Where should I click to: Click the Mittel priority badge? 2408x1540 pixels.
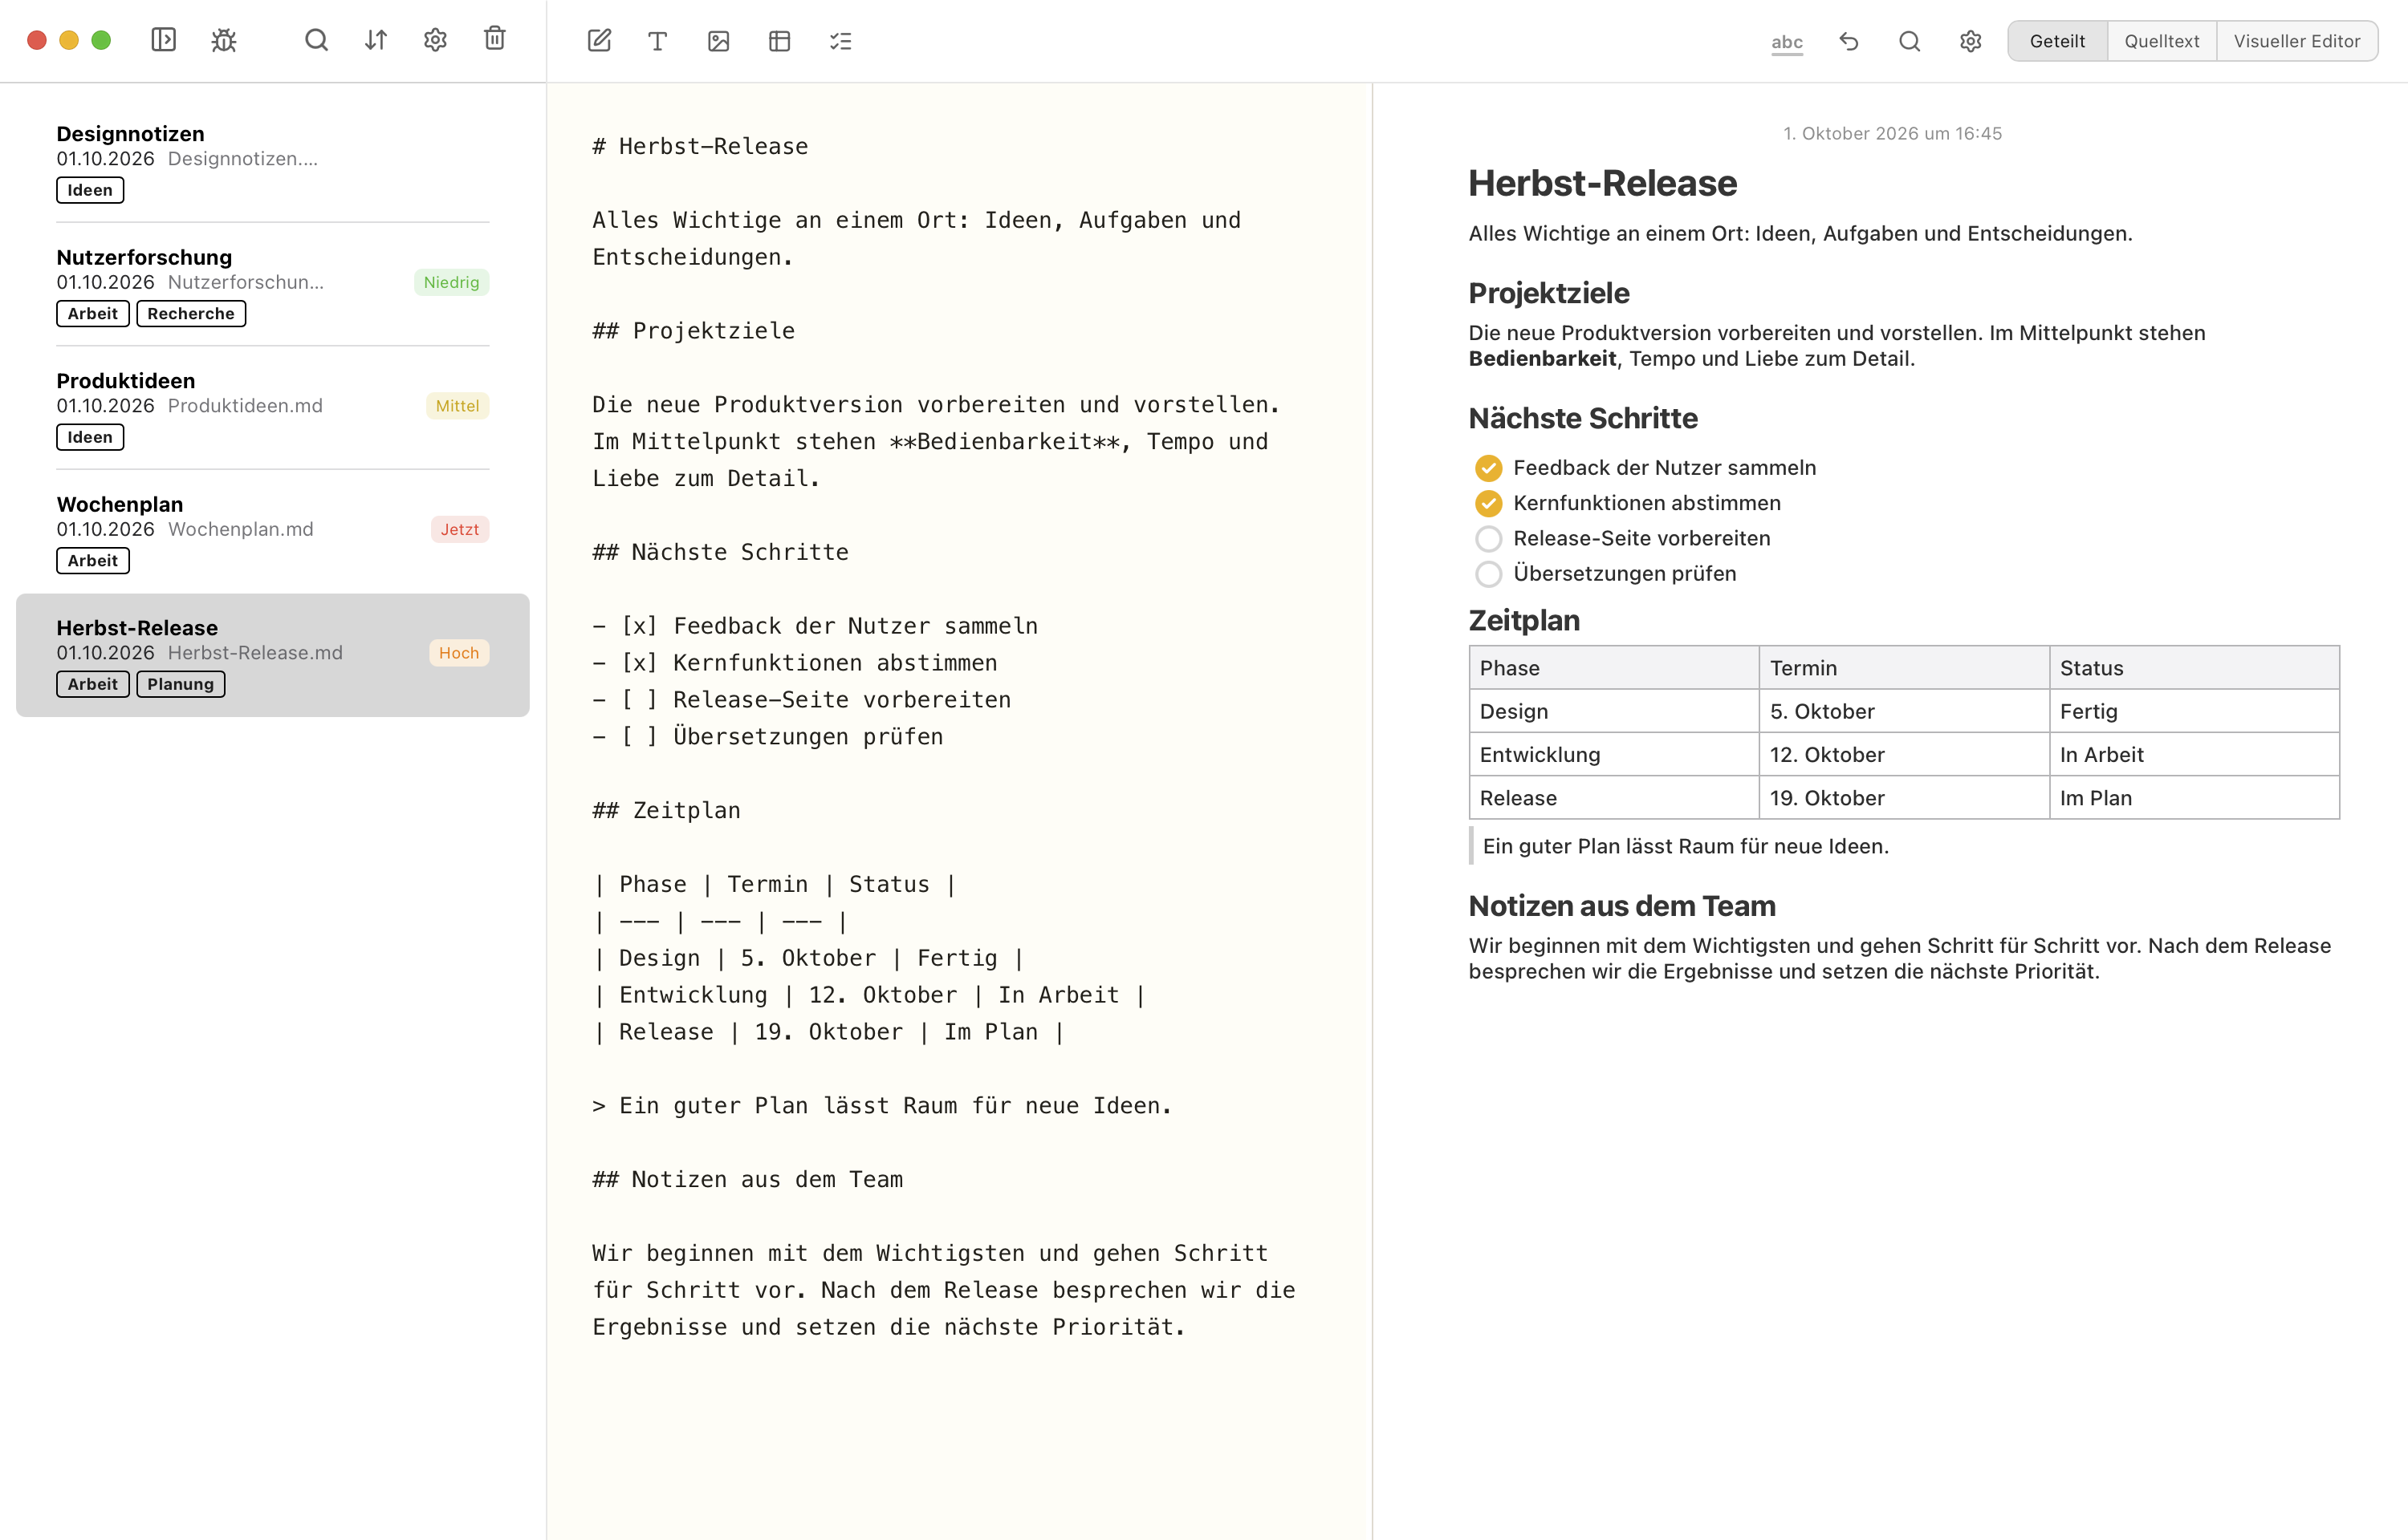[x=458, y=406]
